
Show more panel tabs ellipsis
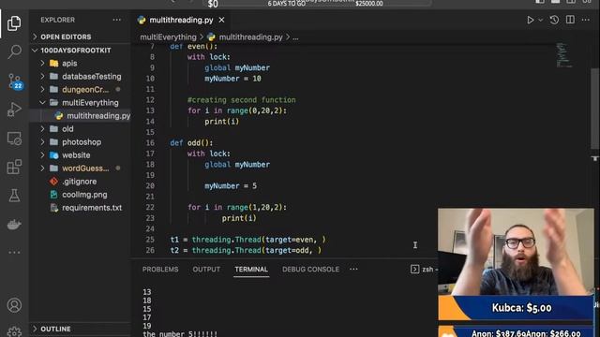(353, 269)
